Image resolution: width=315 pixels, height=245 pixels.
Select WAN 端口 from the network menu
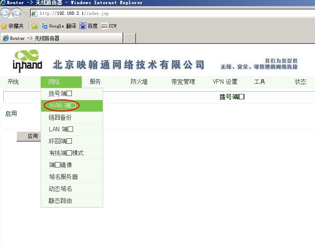tap(62, 105)
